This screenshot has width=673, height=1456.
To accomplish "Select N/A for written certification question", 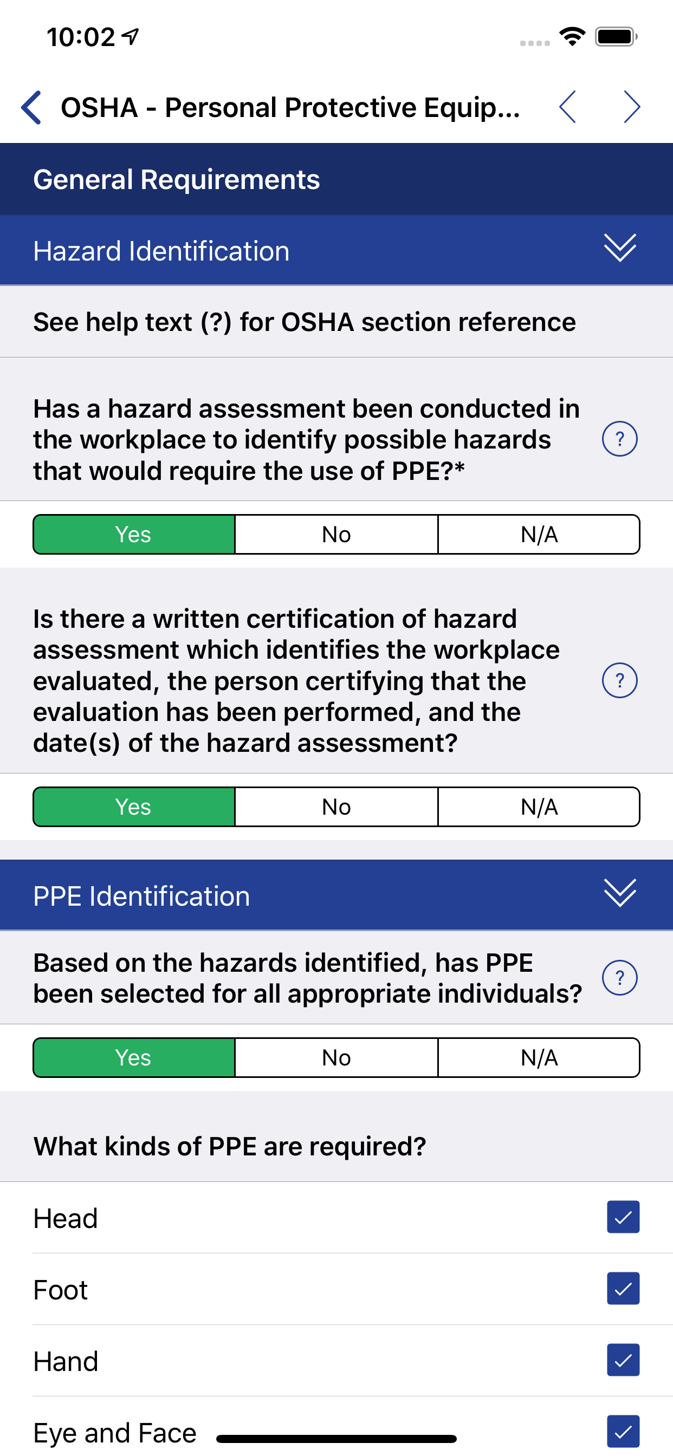I will pyautogui.click(x=539, y=807).
